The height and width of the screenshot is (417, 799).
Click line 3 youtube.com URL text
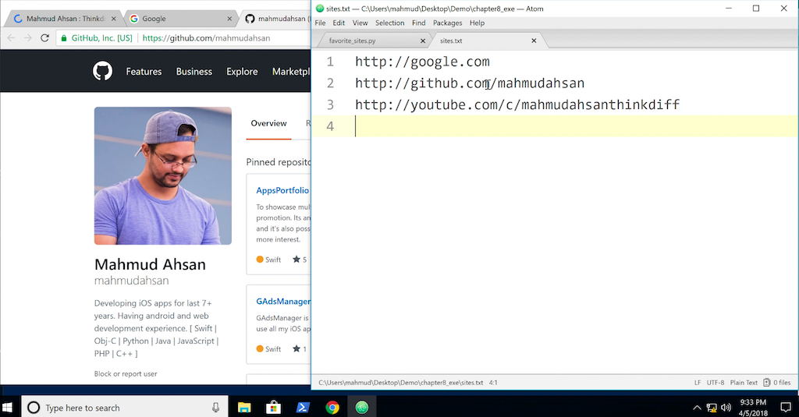click(x=517, y=105)
